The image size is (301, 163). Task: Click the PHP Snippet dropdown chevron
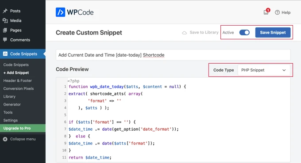(284, 70)
